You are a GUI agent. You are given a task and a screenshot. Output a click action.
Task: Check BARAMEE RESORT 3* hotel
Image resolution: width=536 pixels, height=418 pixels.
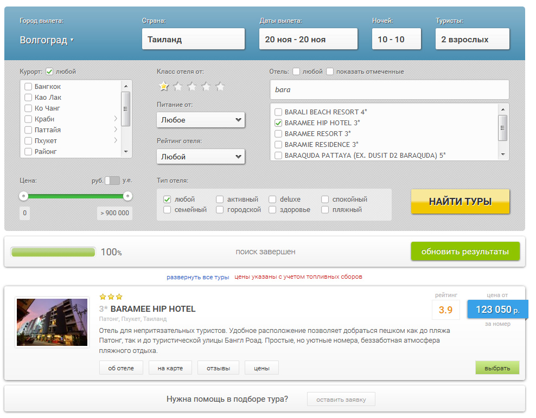coord(278,133)
